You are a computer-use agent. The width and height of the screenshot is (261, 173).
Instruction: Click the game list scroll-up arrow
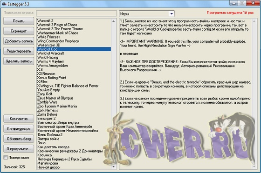[114, 21]
